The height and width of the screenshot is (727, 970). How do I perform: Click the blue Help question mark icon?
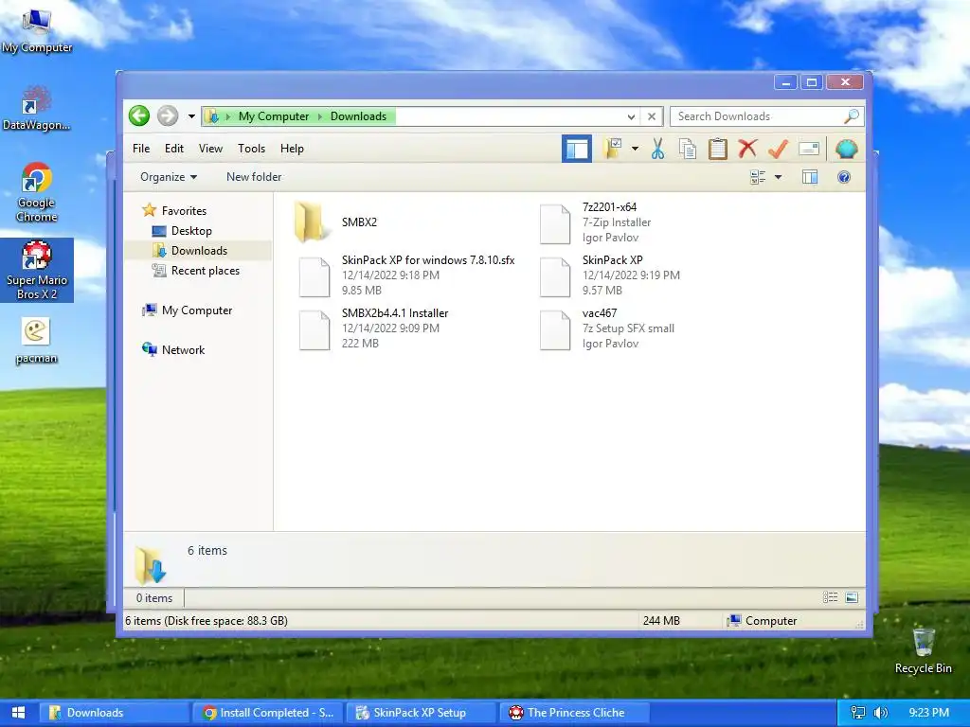[844, 177]
